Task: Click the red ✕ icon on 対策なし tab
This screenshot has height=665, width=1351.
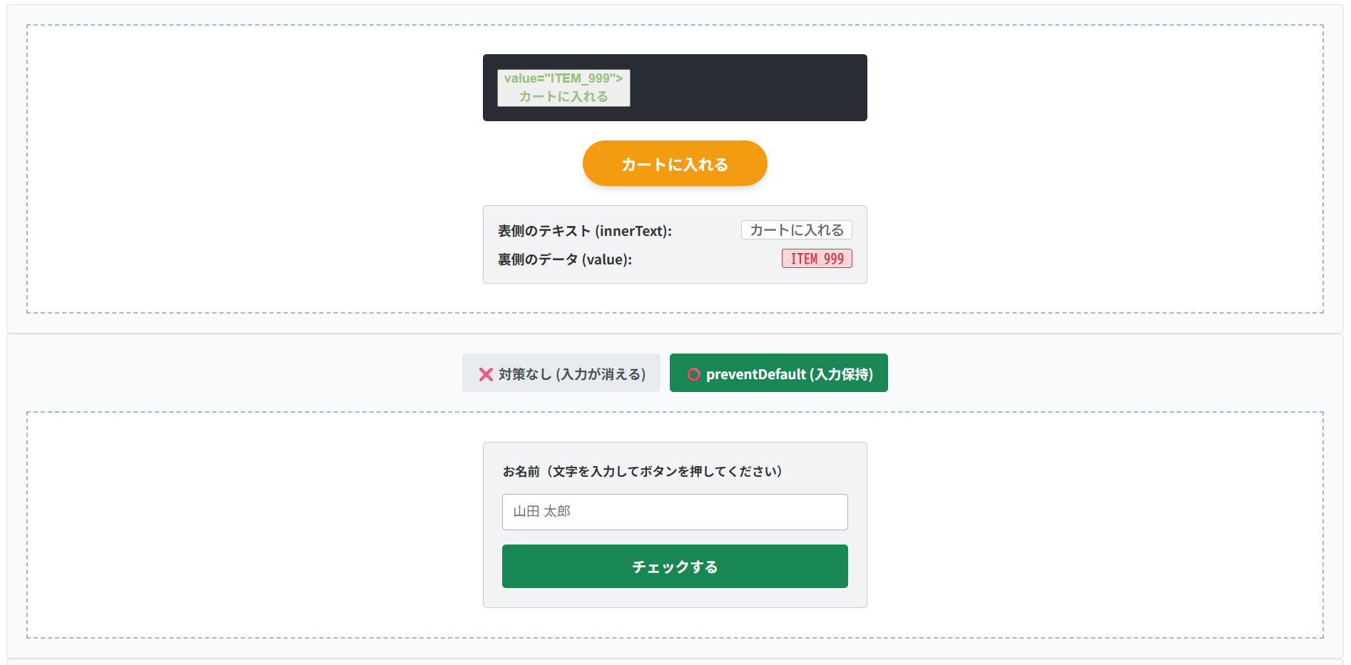Action: pos(486,373)
